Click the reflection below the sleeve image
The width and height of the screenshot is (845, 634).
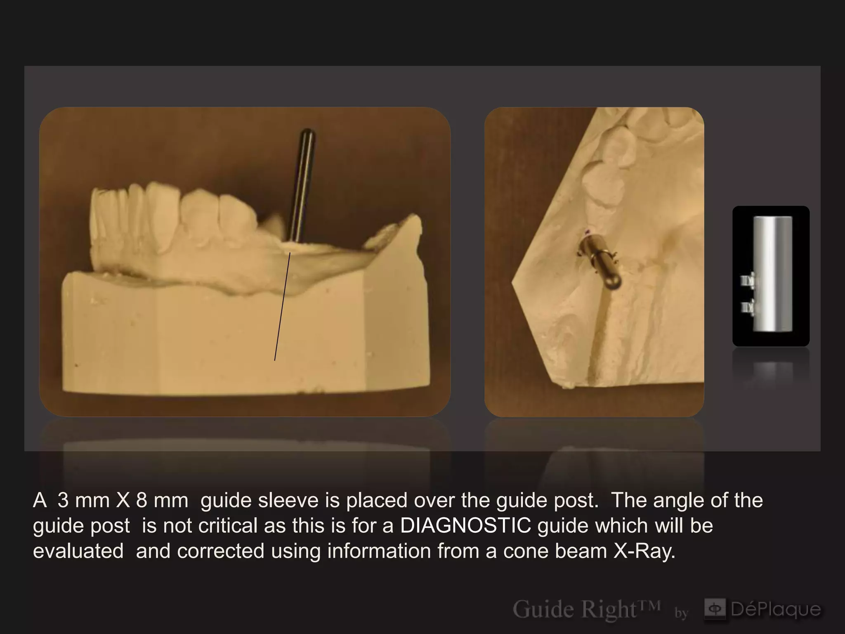771,367
